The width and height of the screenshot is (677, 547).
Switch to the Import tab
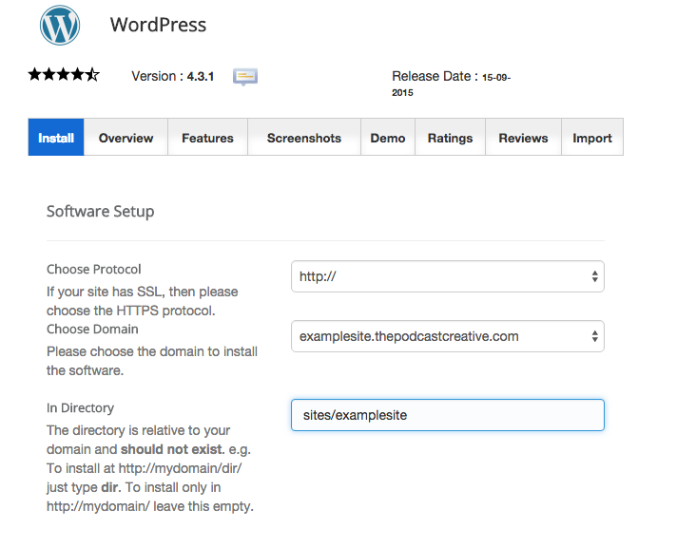592,137
